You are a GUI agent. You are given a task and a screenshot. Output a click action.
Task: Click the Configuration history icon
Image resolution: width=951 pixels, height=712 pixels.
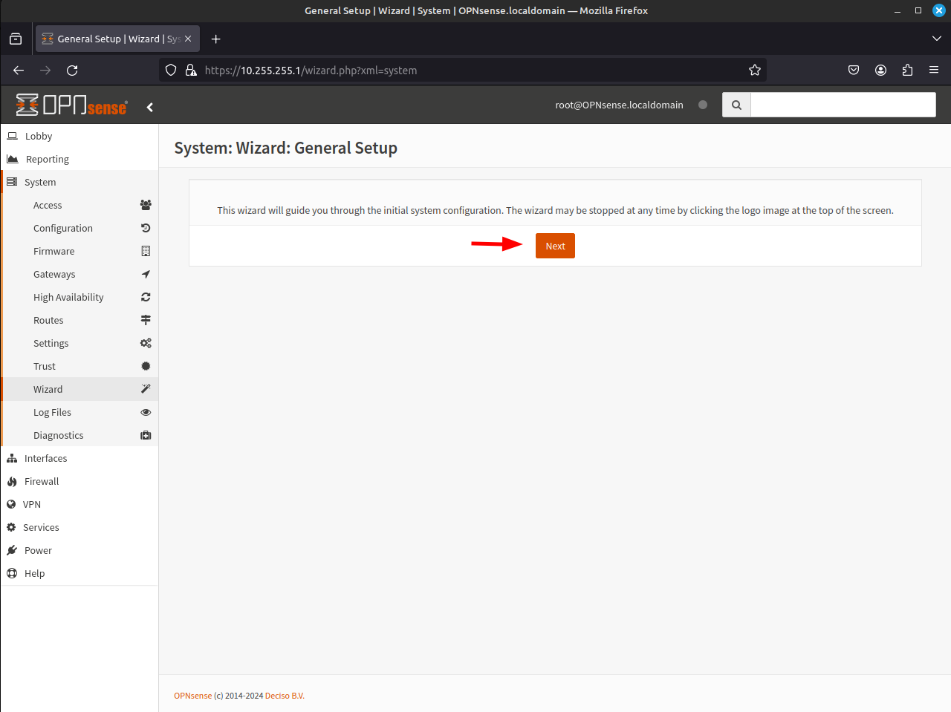(x=146, y=228)
